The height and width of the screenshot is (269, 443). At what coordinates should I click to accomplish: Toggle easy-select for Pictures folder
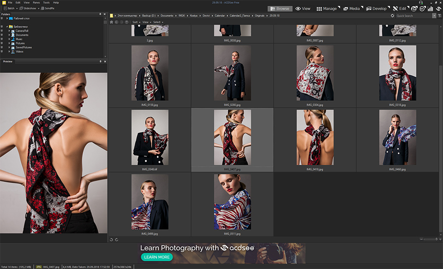[x=2, y=43]
